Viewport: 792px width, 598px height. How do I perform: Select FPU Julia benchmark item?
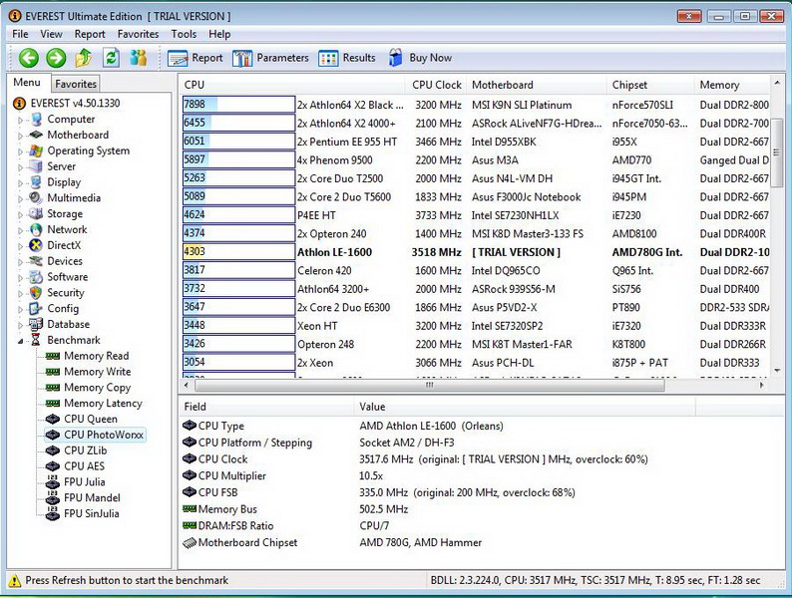pyautogui.click(x=85, y=482)
